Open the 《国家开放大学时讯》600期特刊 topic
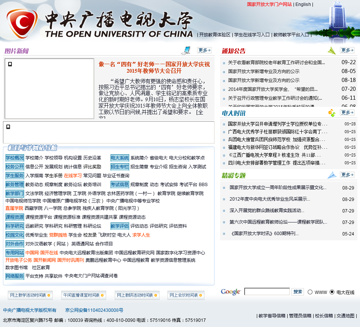The image size is (360, 327). [x=264, y=234]
